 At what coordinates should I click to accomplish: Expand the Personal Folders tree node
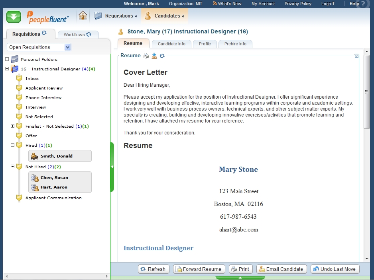[x=7, y=59]
